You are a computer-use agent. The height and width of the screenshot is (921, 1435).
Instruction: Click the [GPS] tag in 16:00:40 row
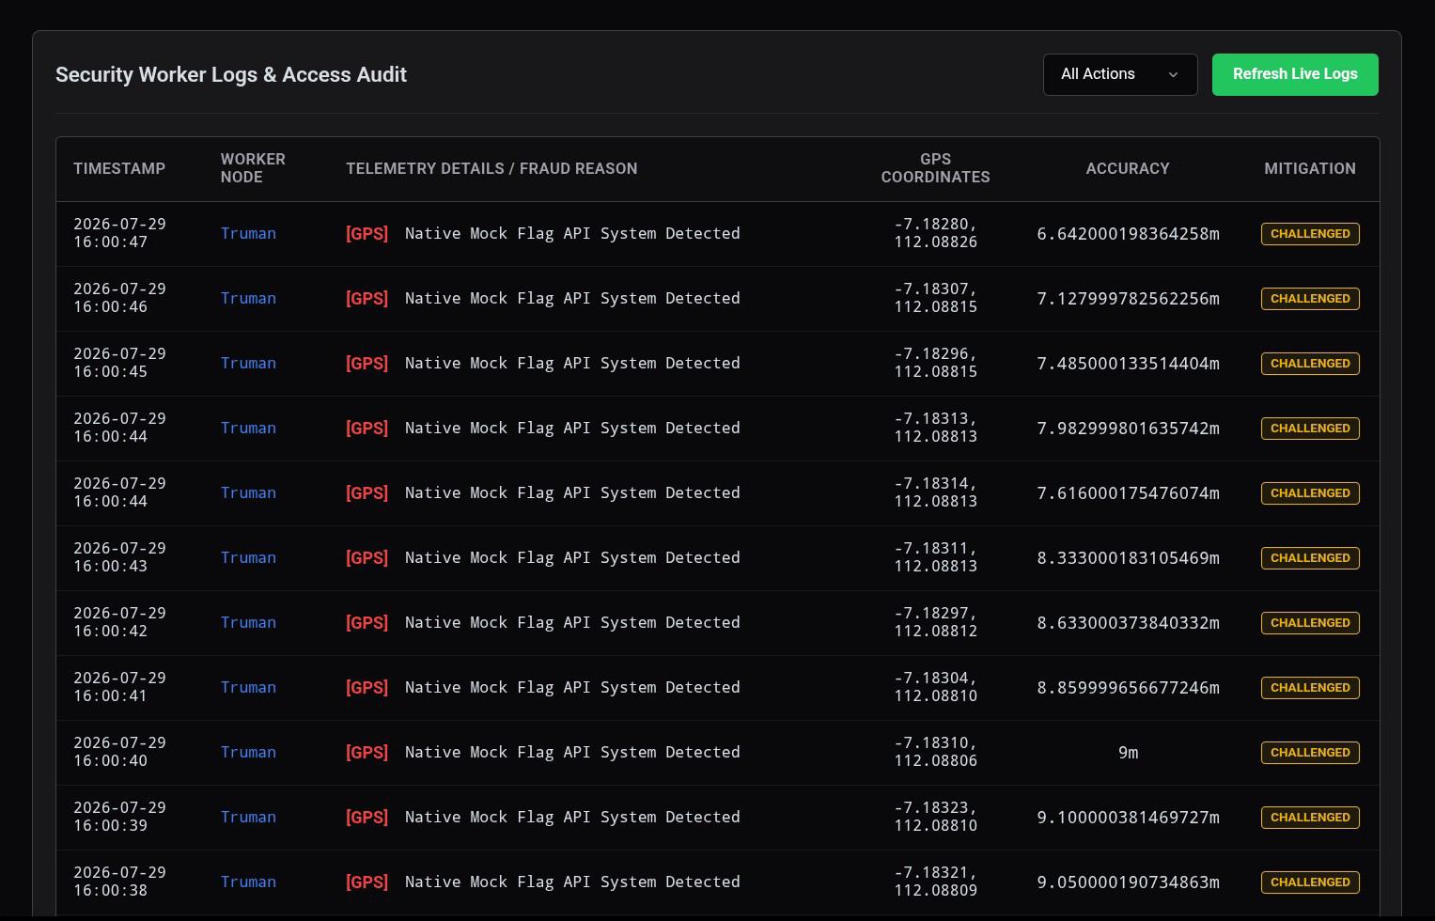click(367, 752)
